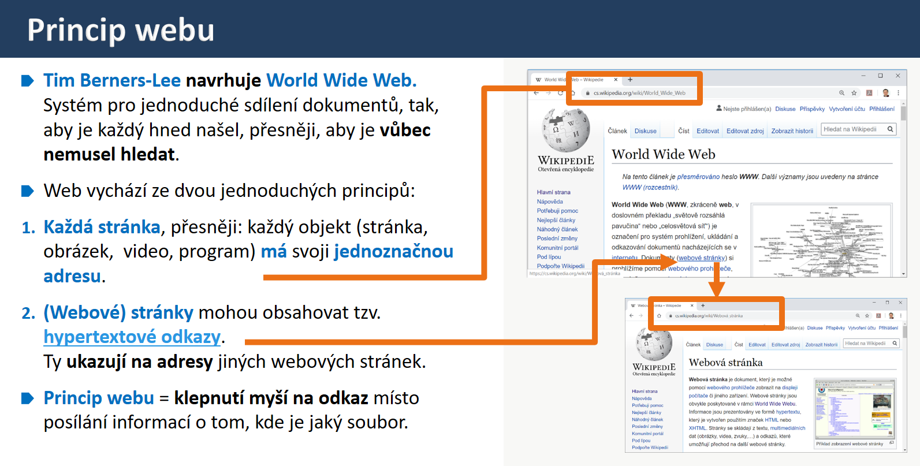Open three-dot browser menu in Webová stránka window
The height and width of the screenshot is (466, 920).
[900, 316]
